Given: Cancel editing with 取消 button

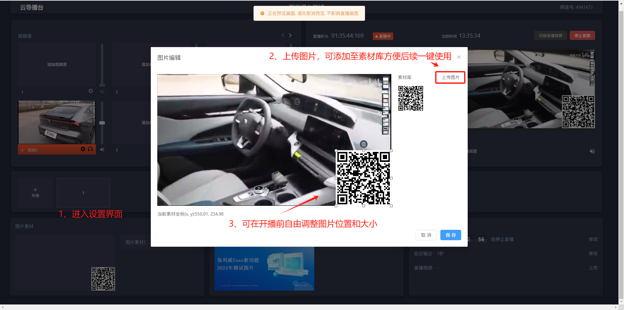Looking at the screenshot, I should [x=426, y=235].
